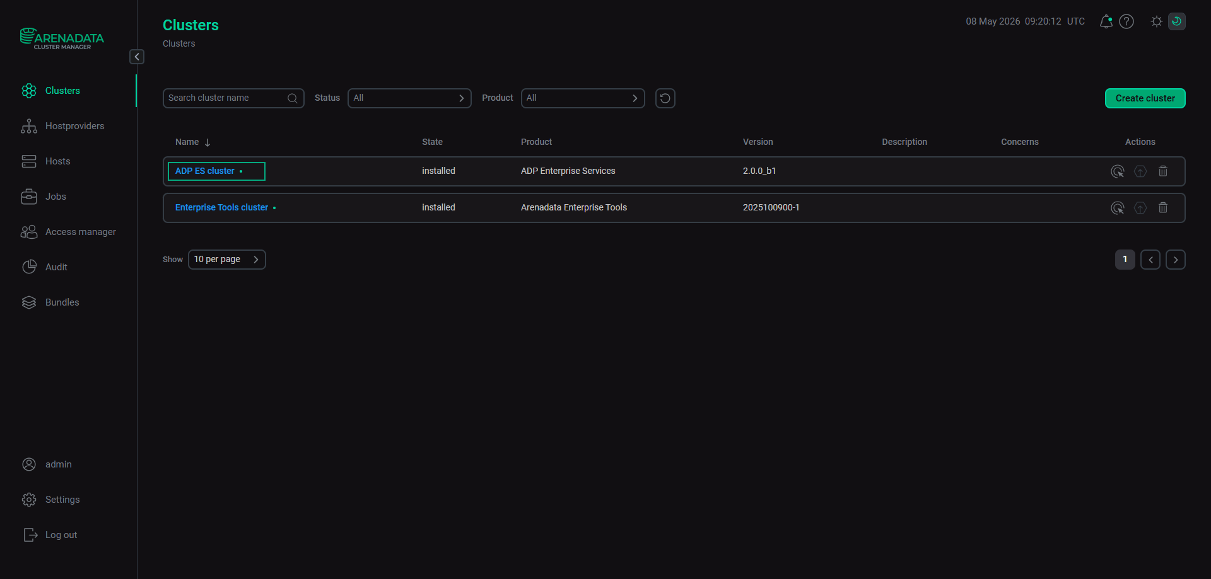
Task: Open the Product filter dropdown
Action: (x=583, y=98)
